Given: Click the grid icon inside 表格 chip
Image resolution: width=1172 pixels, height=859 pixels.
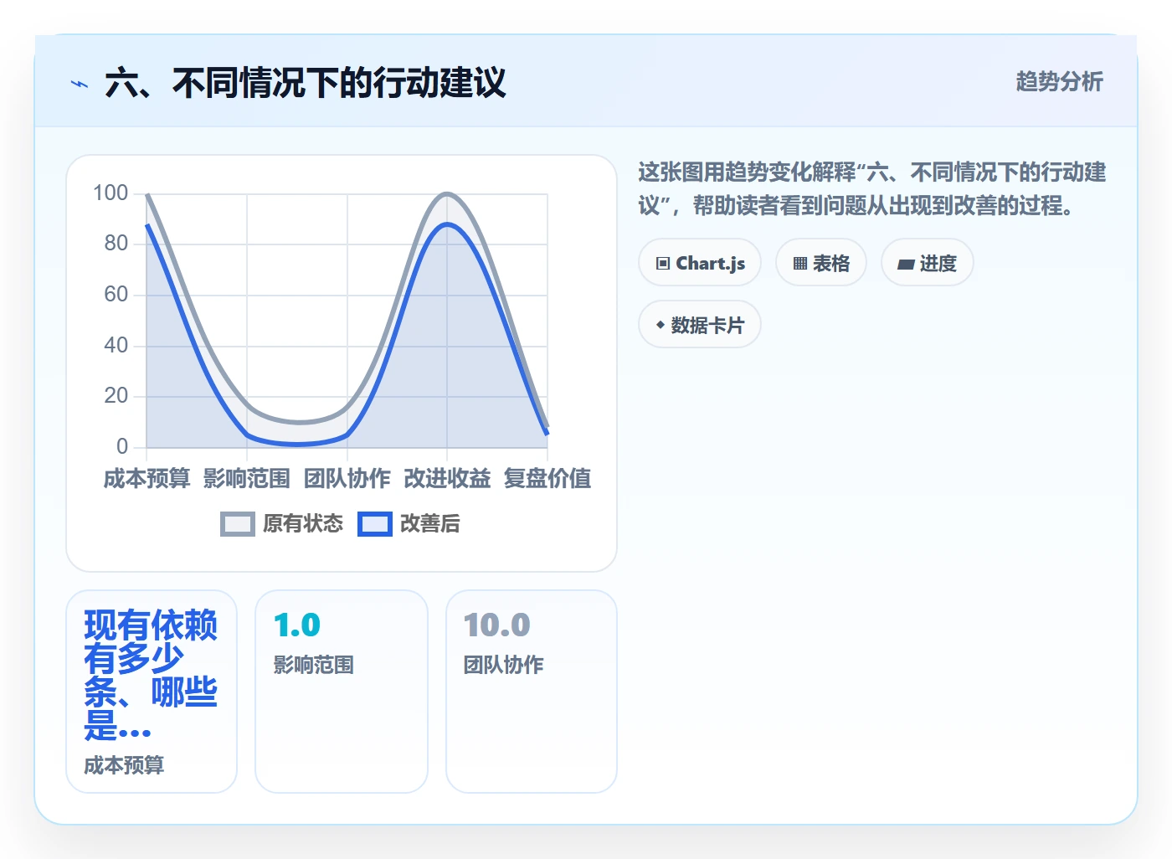Looking at the screenshot, I should point(800,263).
